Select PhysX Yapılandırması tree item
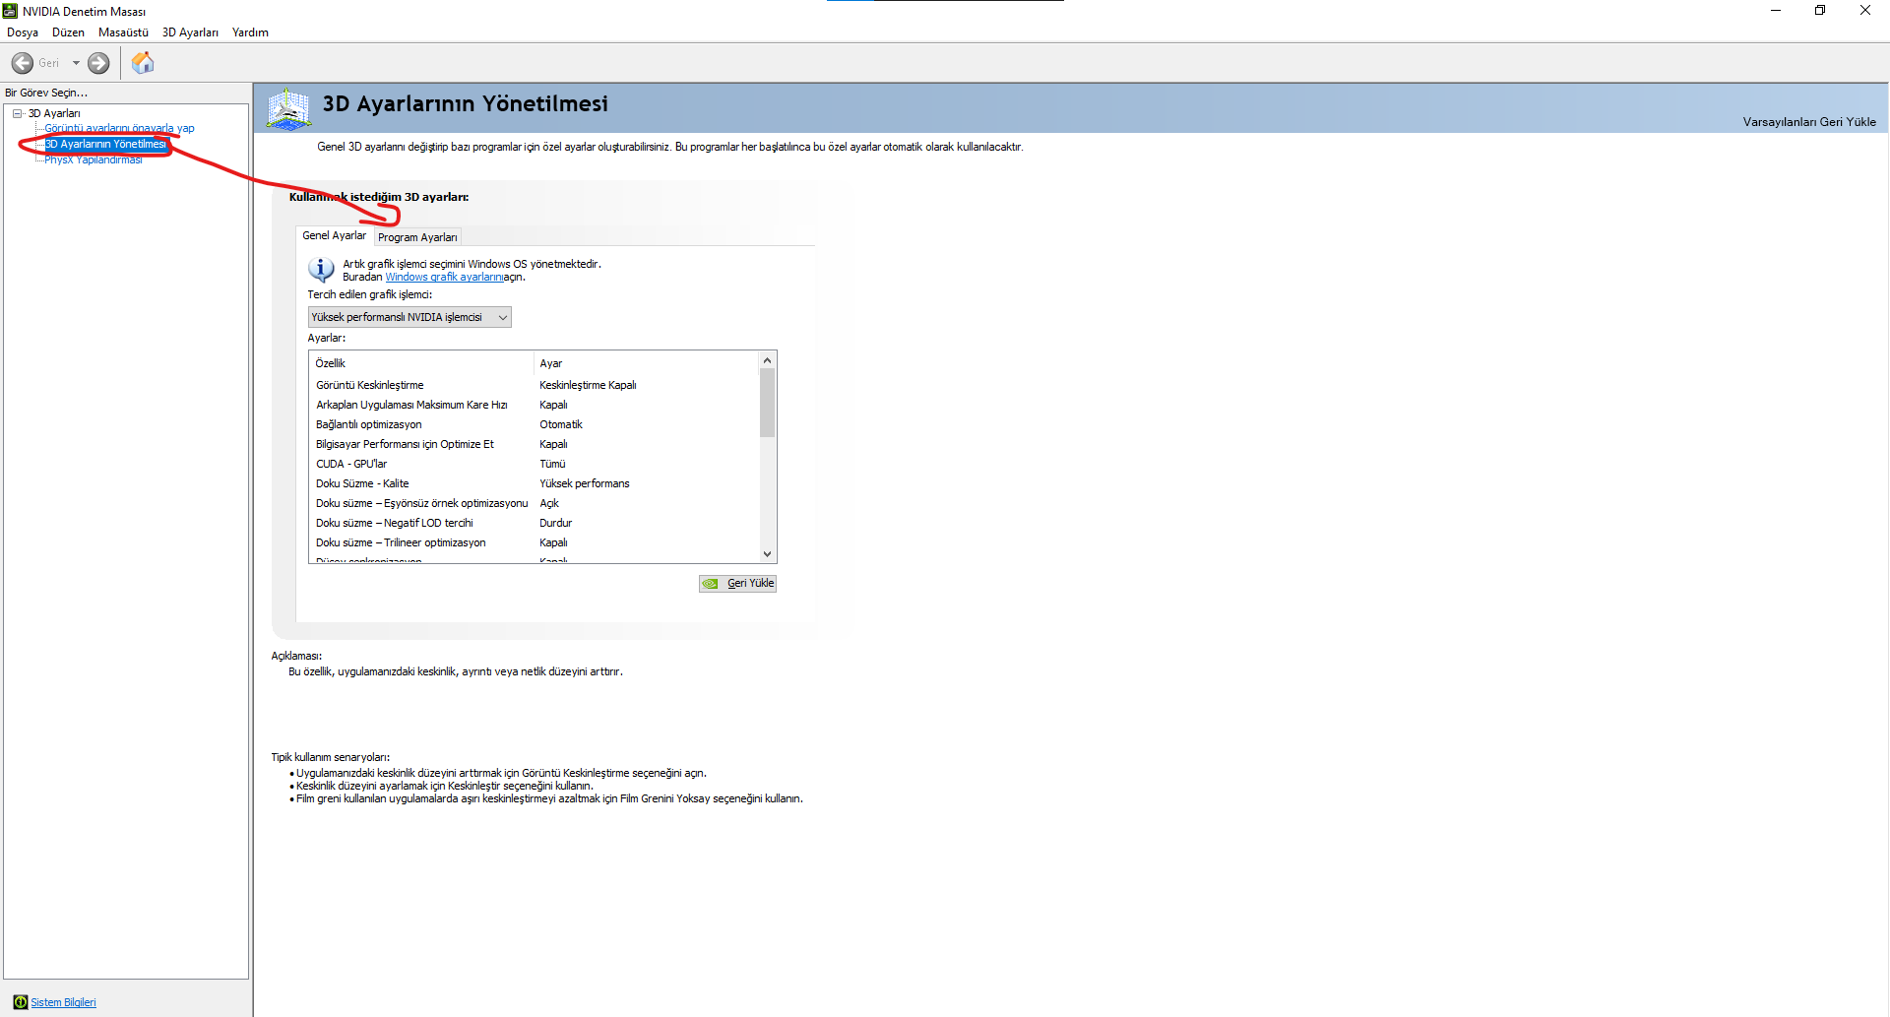The width and height of the screenshot is (1890, 1017). point(94,159)
